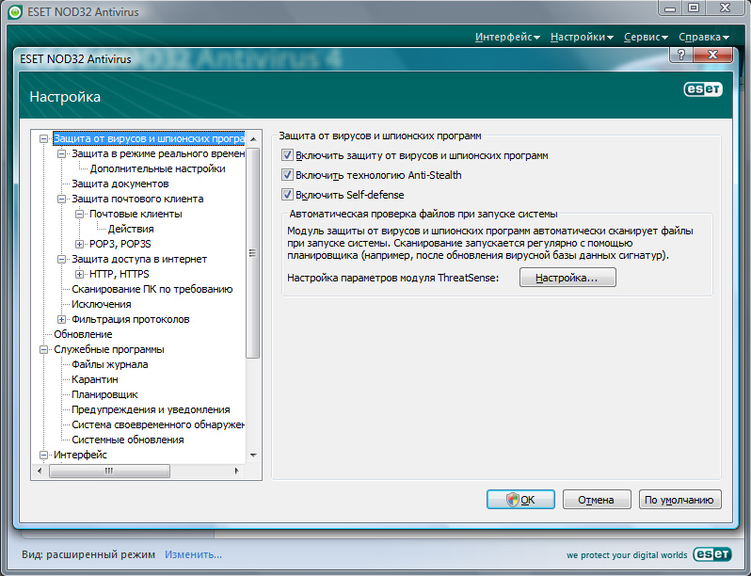The height and width of the screenshot is (576, 751).
Task: Disable the Anti-Stealth technology checkbox
Action: tap(288, 175)
